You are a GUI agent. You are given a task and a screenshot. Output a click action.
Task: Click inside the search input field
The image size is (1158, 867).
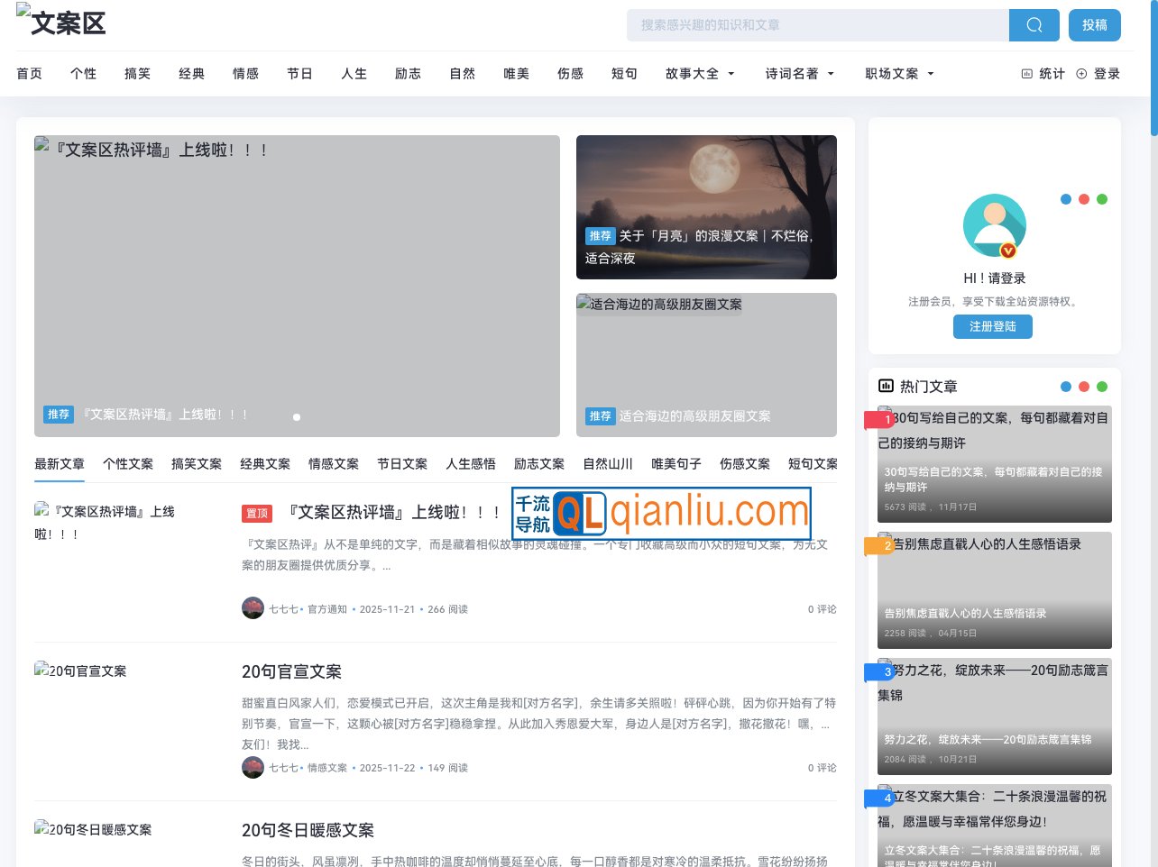tap(812, 24)
